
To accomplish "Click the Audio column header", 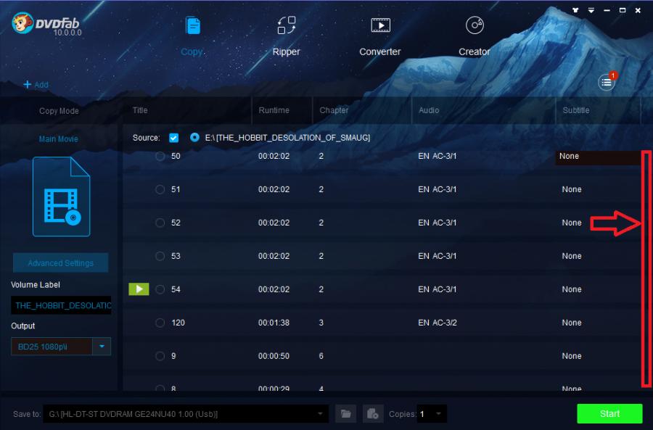I will [x=429, y=110].
